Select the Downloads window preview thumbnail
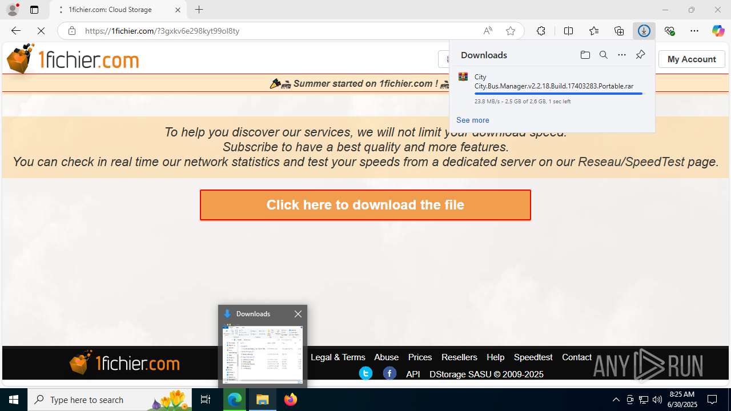The image size is (731, 411). (x=263, y=354)
